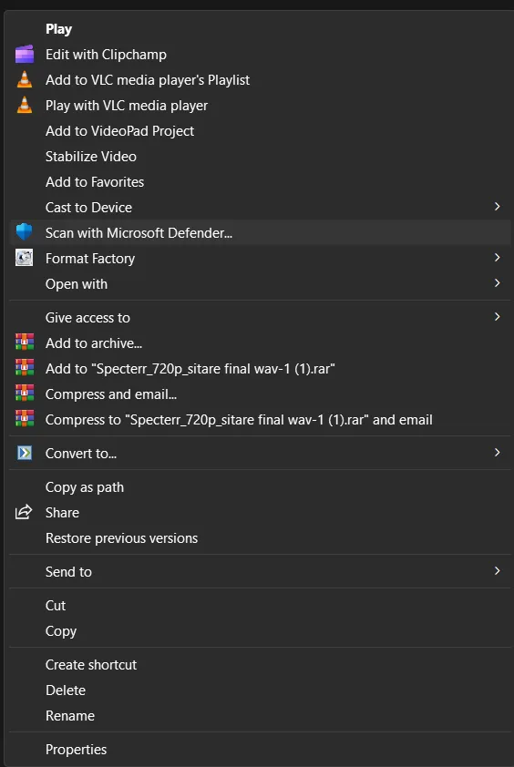Screen dimensions: 514x767
Task: Click the Clipchamp icon
Action: [25, 55]
